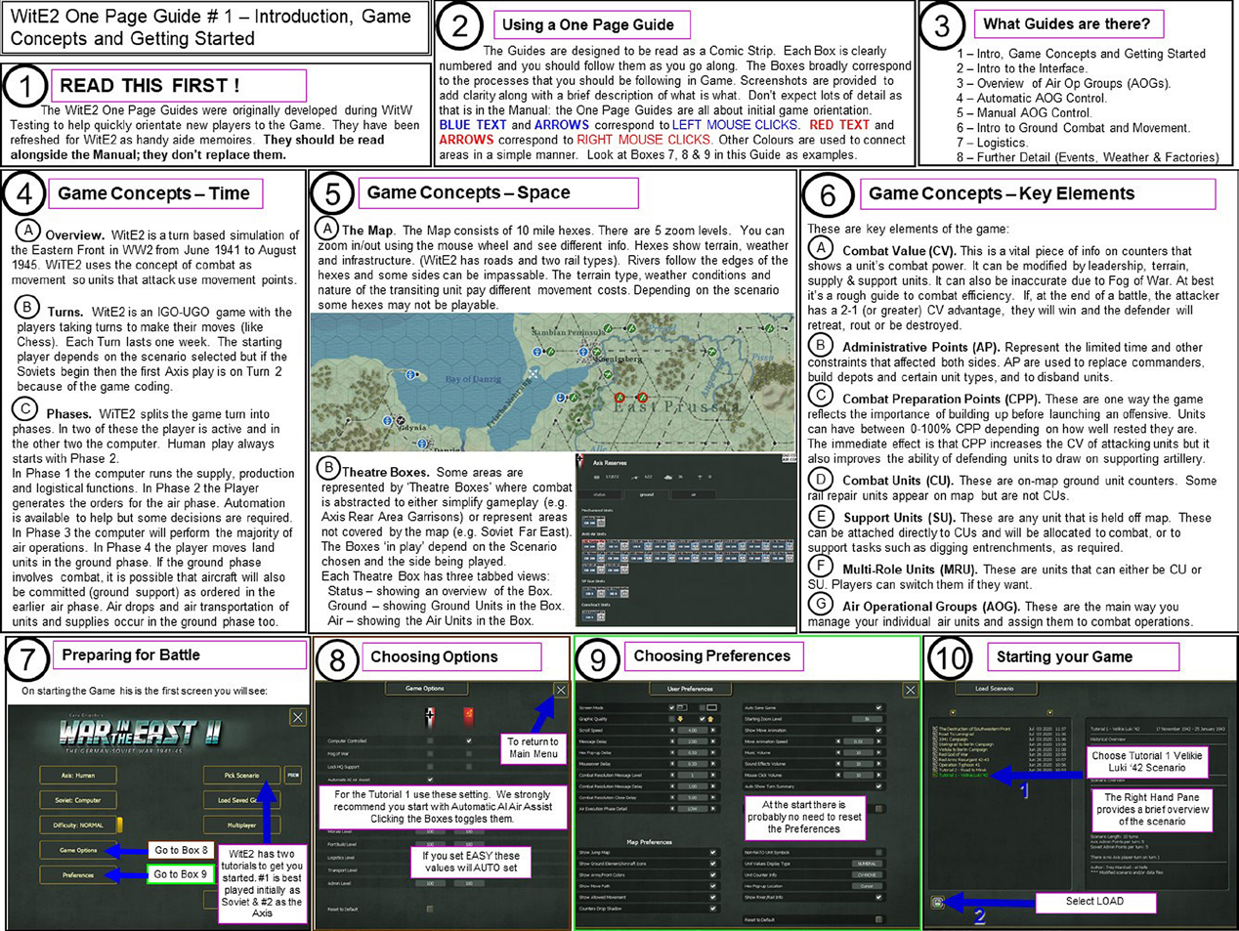
Task: Click the X to return to Main Menu
Action: click(561, 690)
